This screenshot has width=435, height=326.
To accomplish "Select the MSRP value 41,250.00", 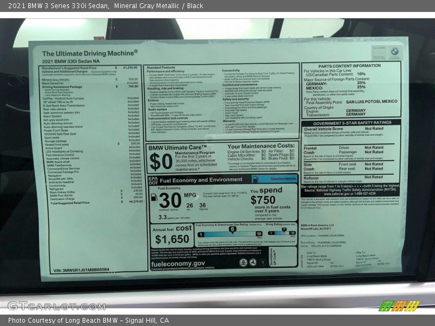I will (x=130, y=67).
